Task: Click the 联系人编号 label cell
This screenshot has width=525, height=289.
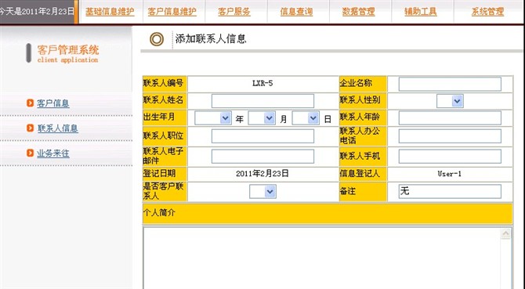Action: pos(165,84)
